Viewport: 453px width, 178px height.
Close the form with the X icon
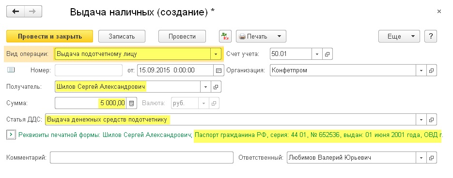[x=439, y=12]
